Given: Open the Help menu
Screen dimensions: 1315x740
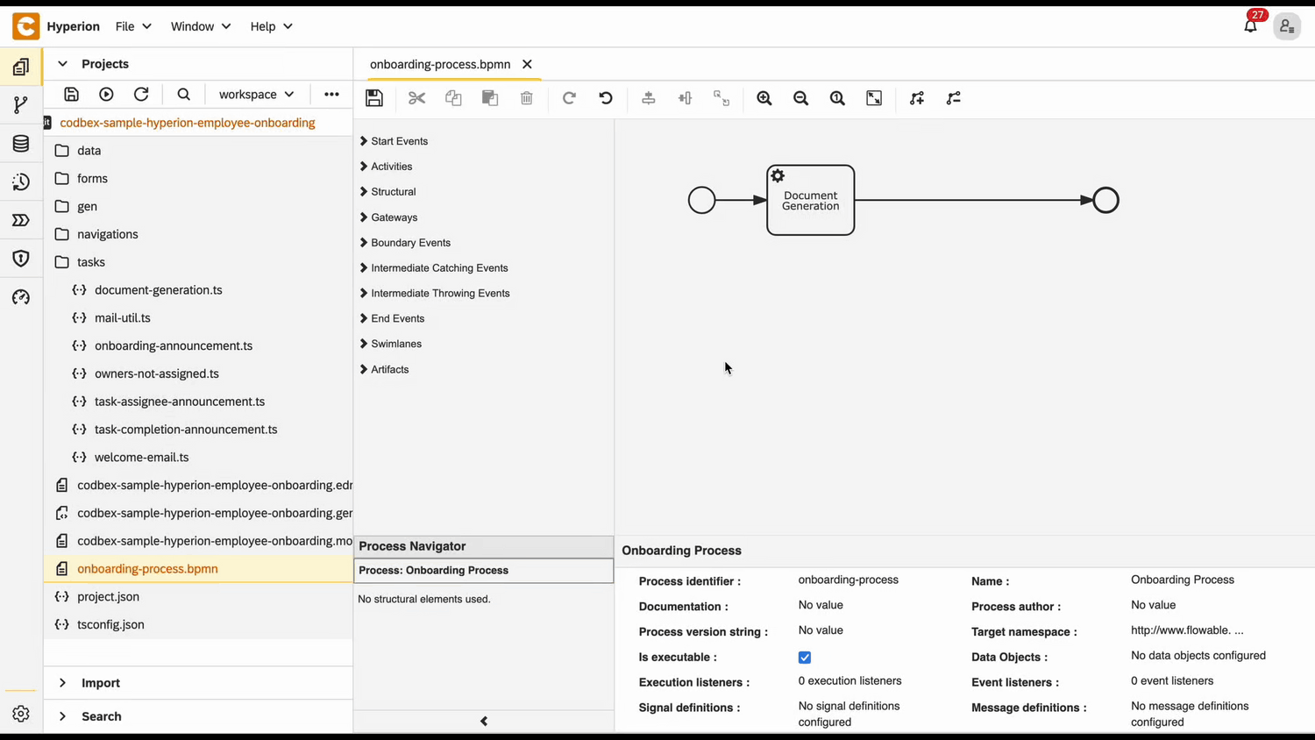Looking at the screenshot, I should 271,26.
